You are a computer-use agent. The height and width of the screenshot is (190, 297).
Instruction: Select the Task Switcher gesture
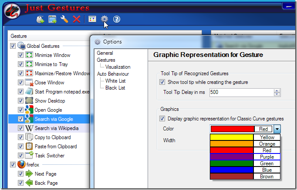49,156
